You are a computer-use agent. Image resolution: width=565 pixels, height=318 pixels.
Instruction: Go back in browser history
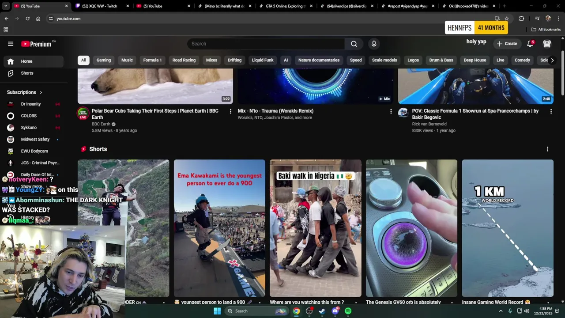6,19
